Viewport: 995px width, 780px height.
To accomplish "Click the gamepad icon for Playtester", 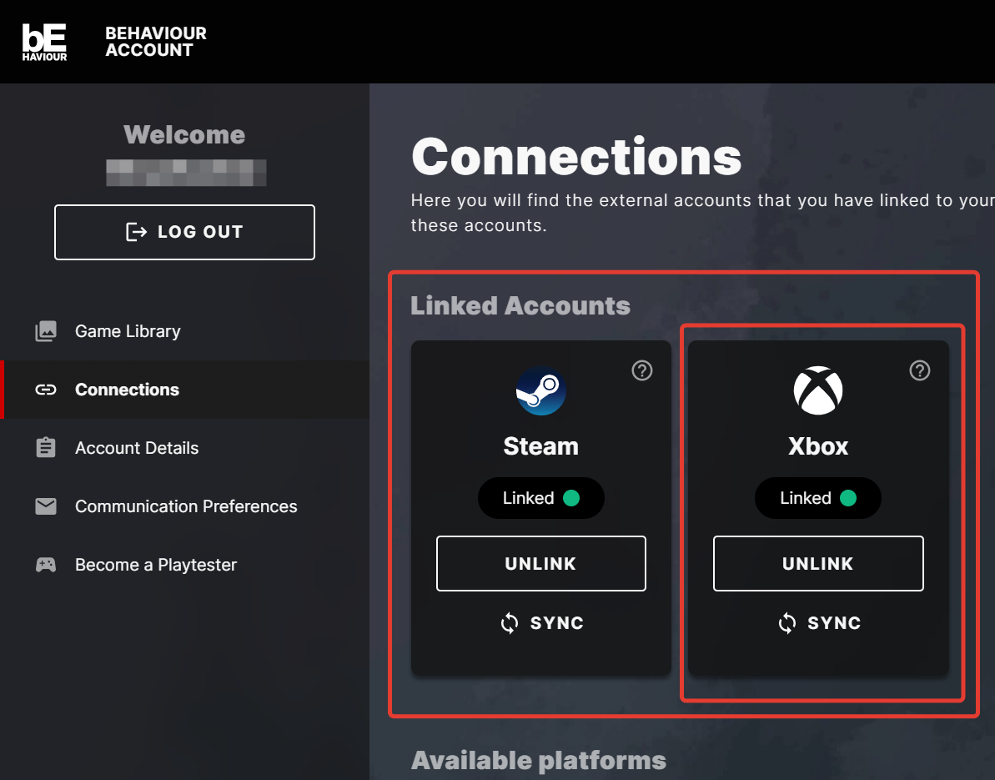I will [46, 565].
